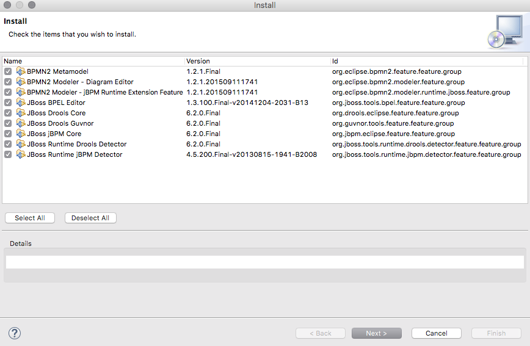Screen dimensions: 530x346
Task: Select the JBoss Runtime jBPM Detector name
Action: click(x=74, y=154)
